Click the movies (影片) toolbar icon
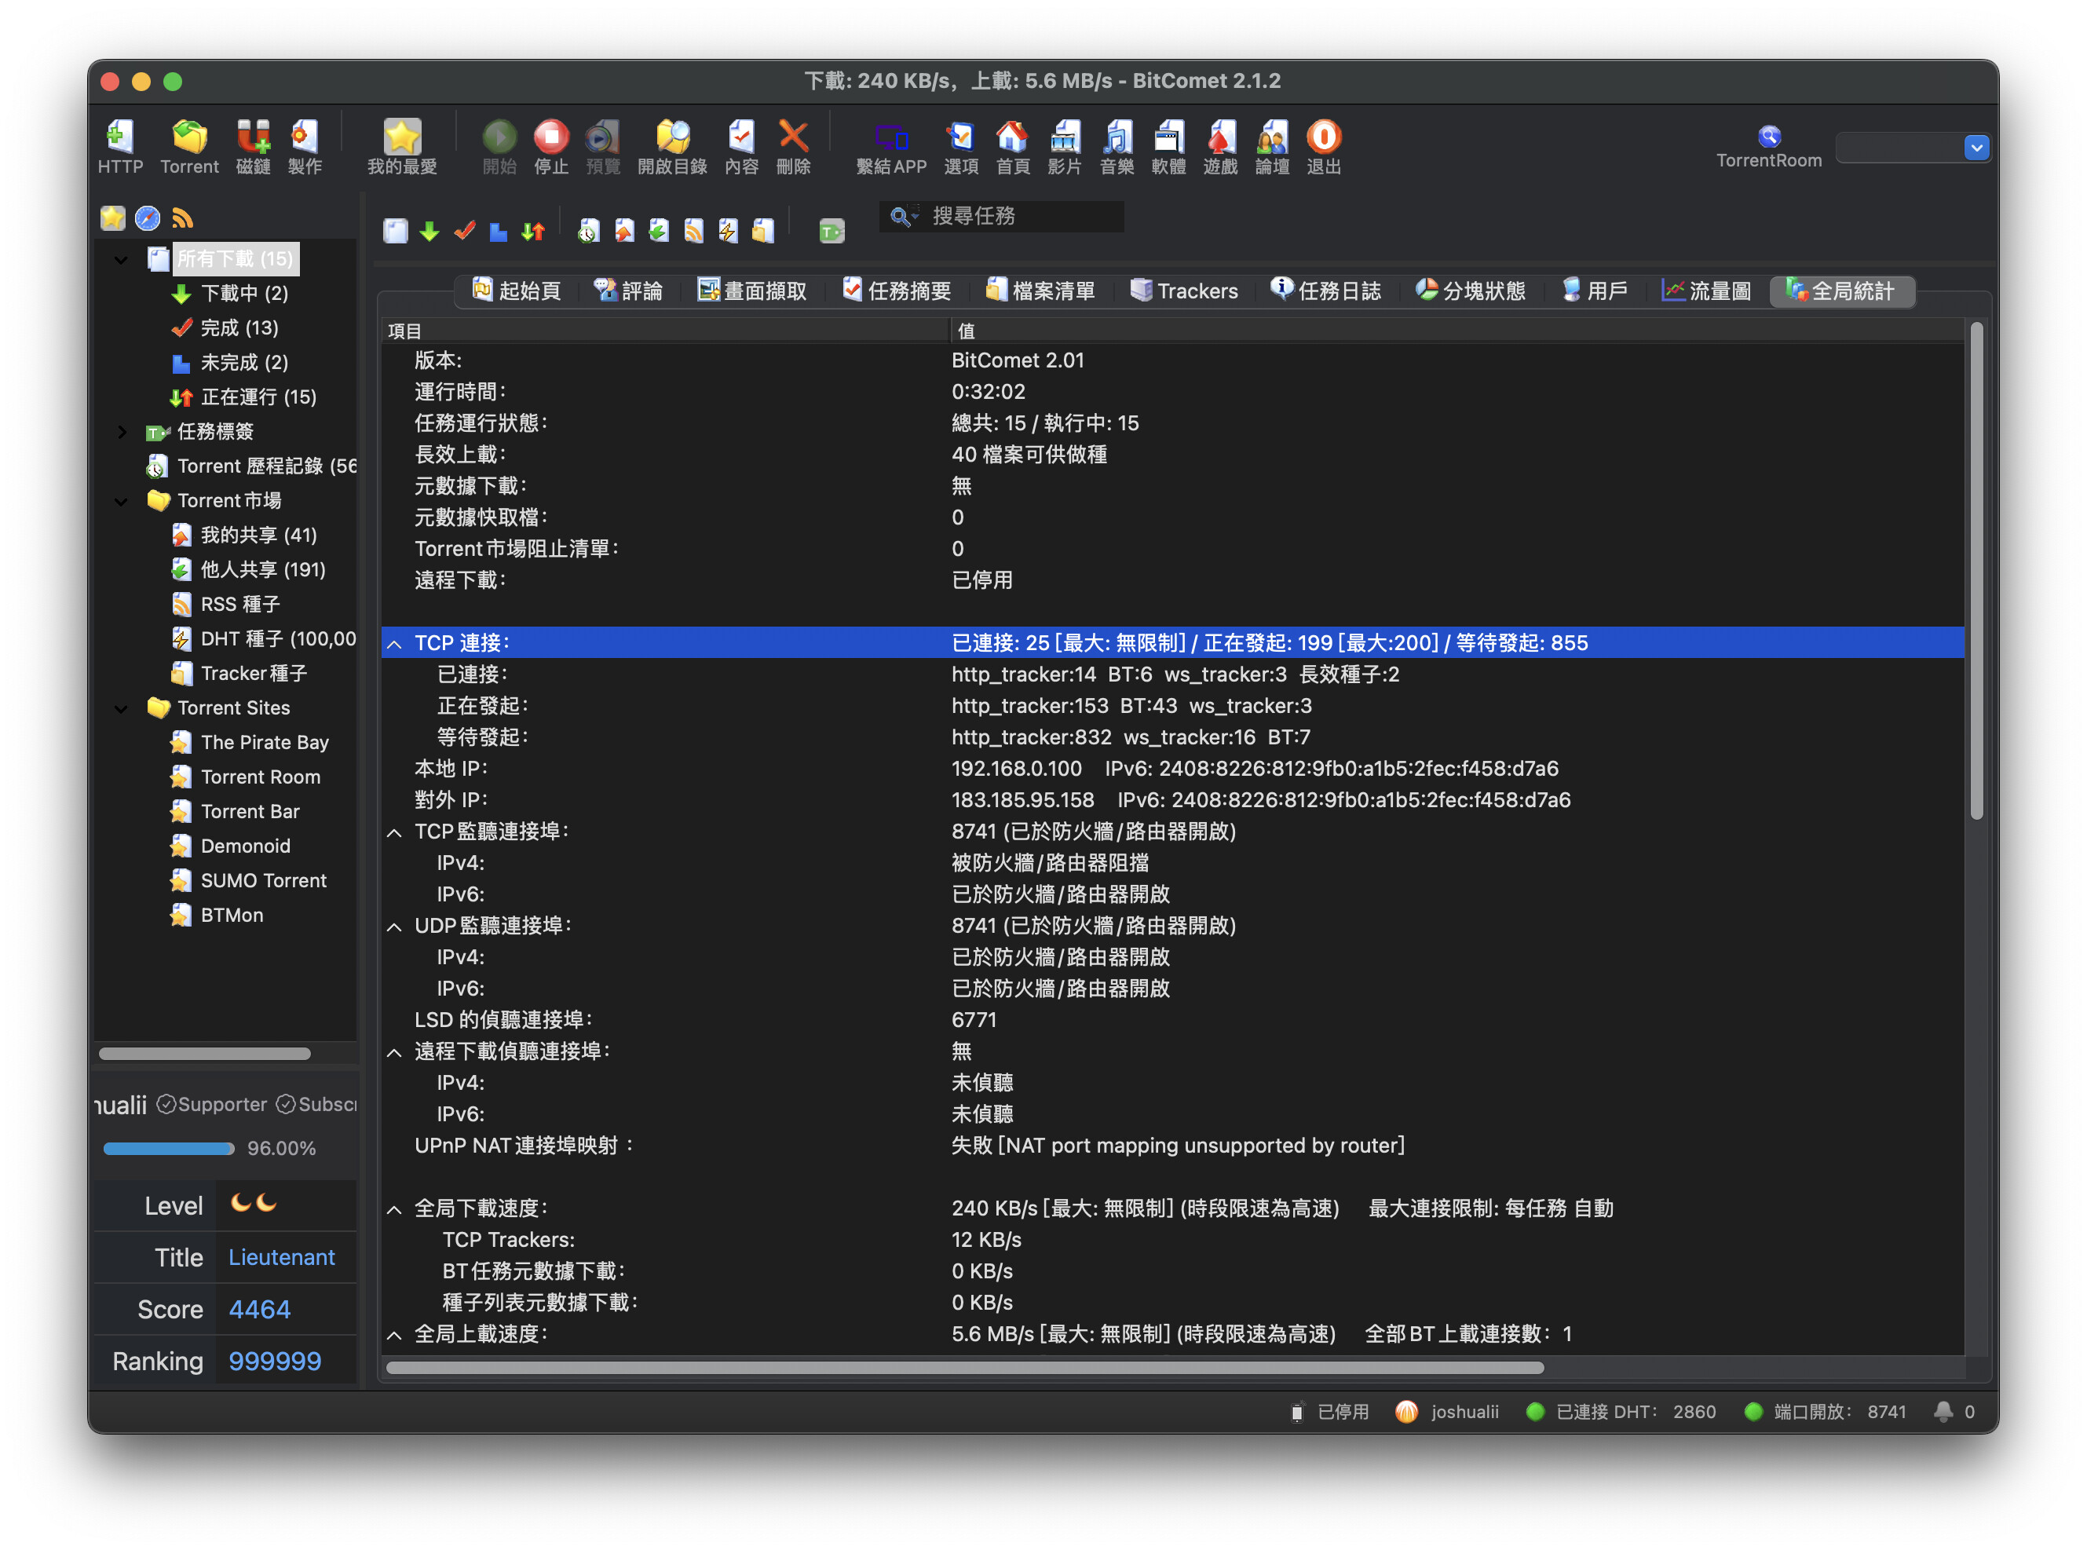 coord(1064,146)
